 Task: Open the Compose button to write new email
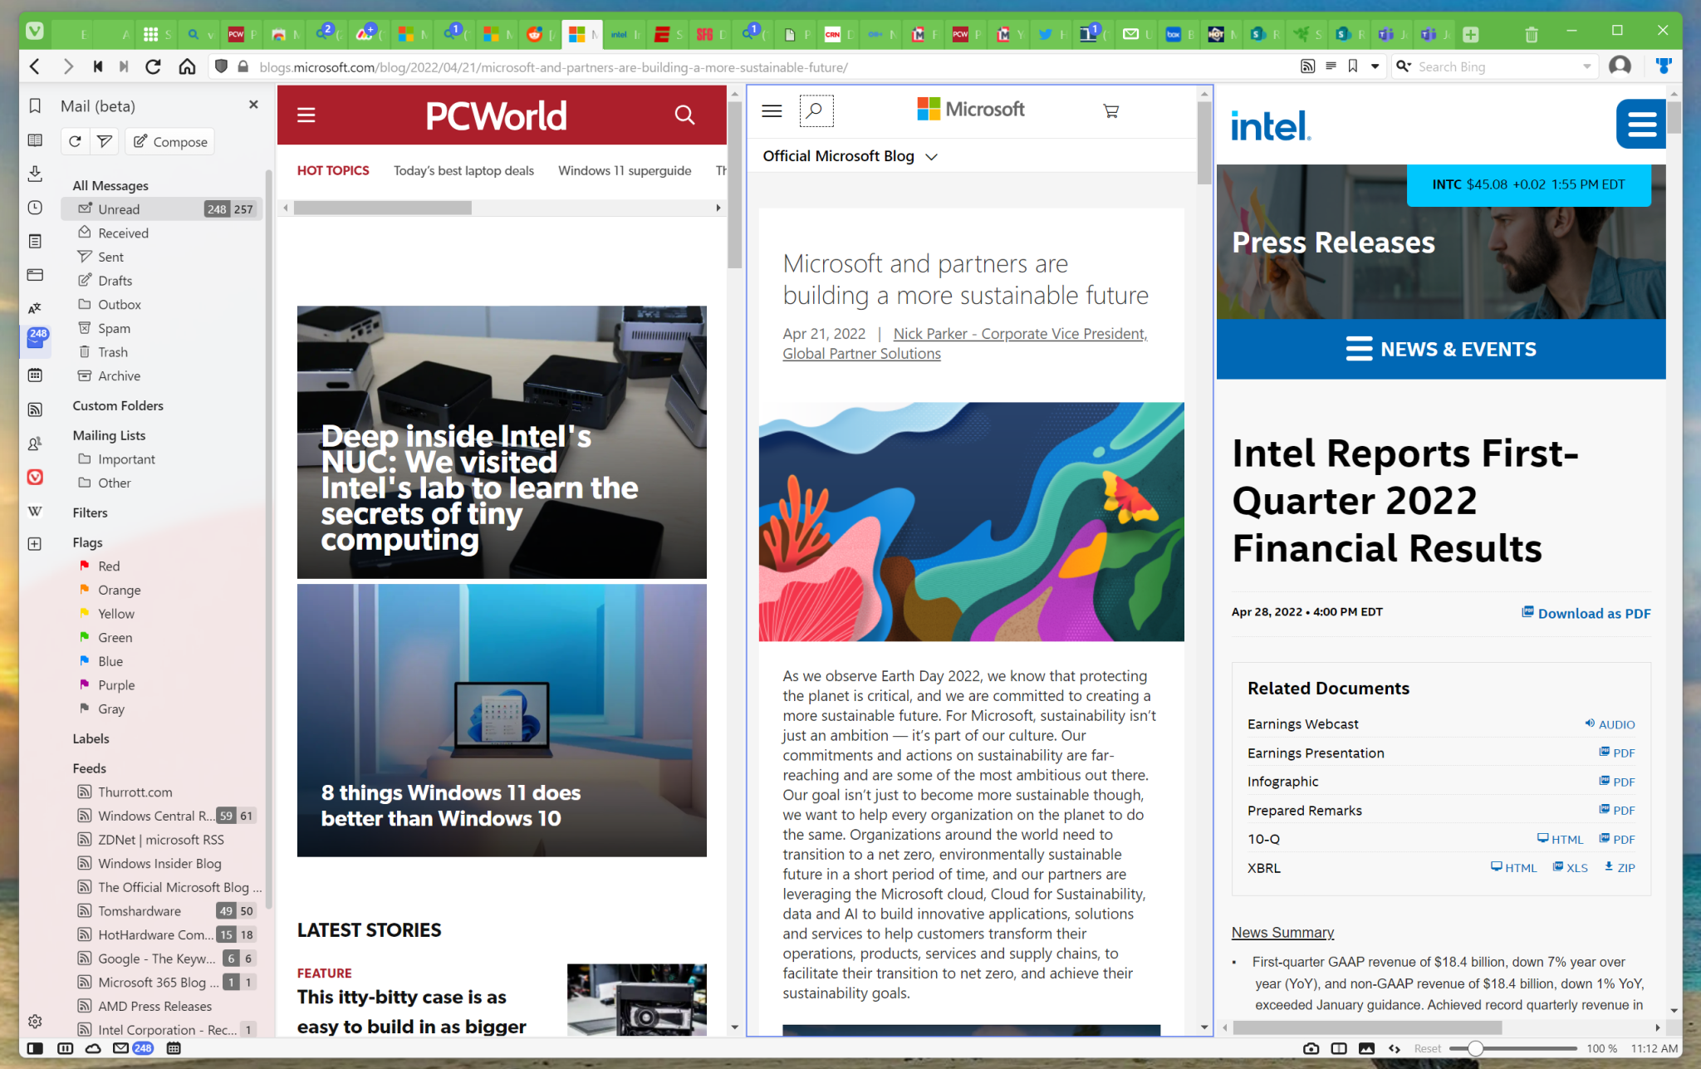click(x=169, y=141)
